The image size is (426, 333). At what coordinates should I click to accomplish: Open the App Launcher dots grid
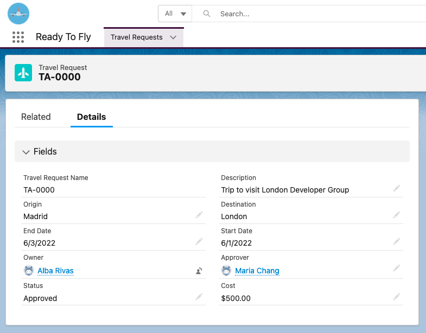pos(18,37)
